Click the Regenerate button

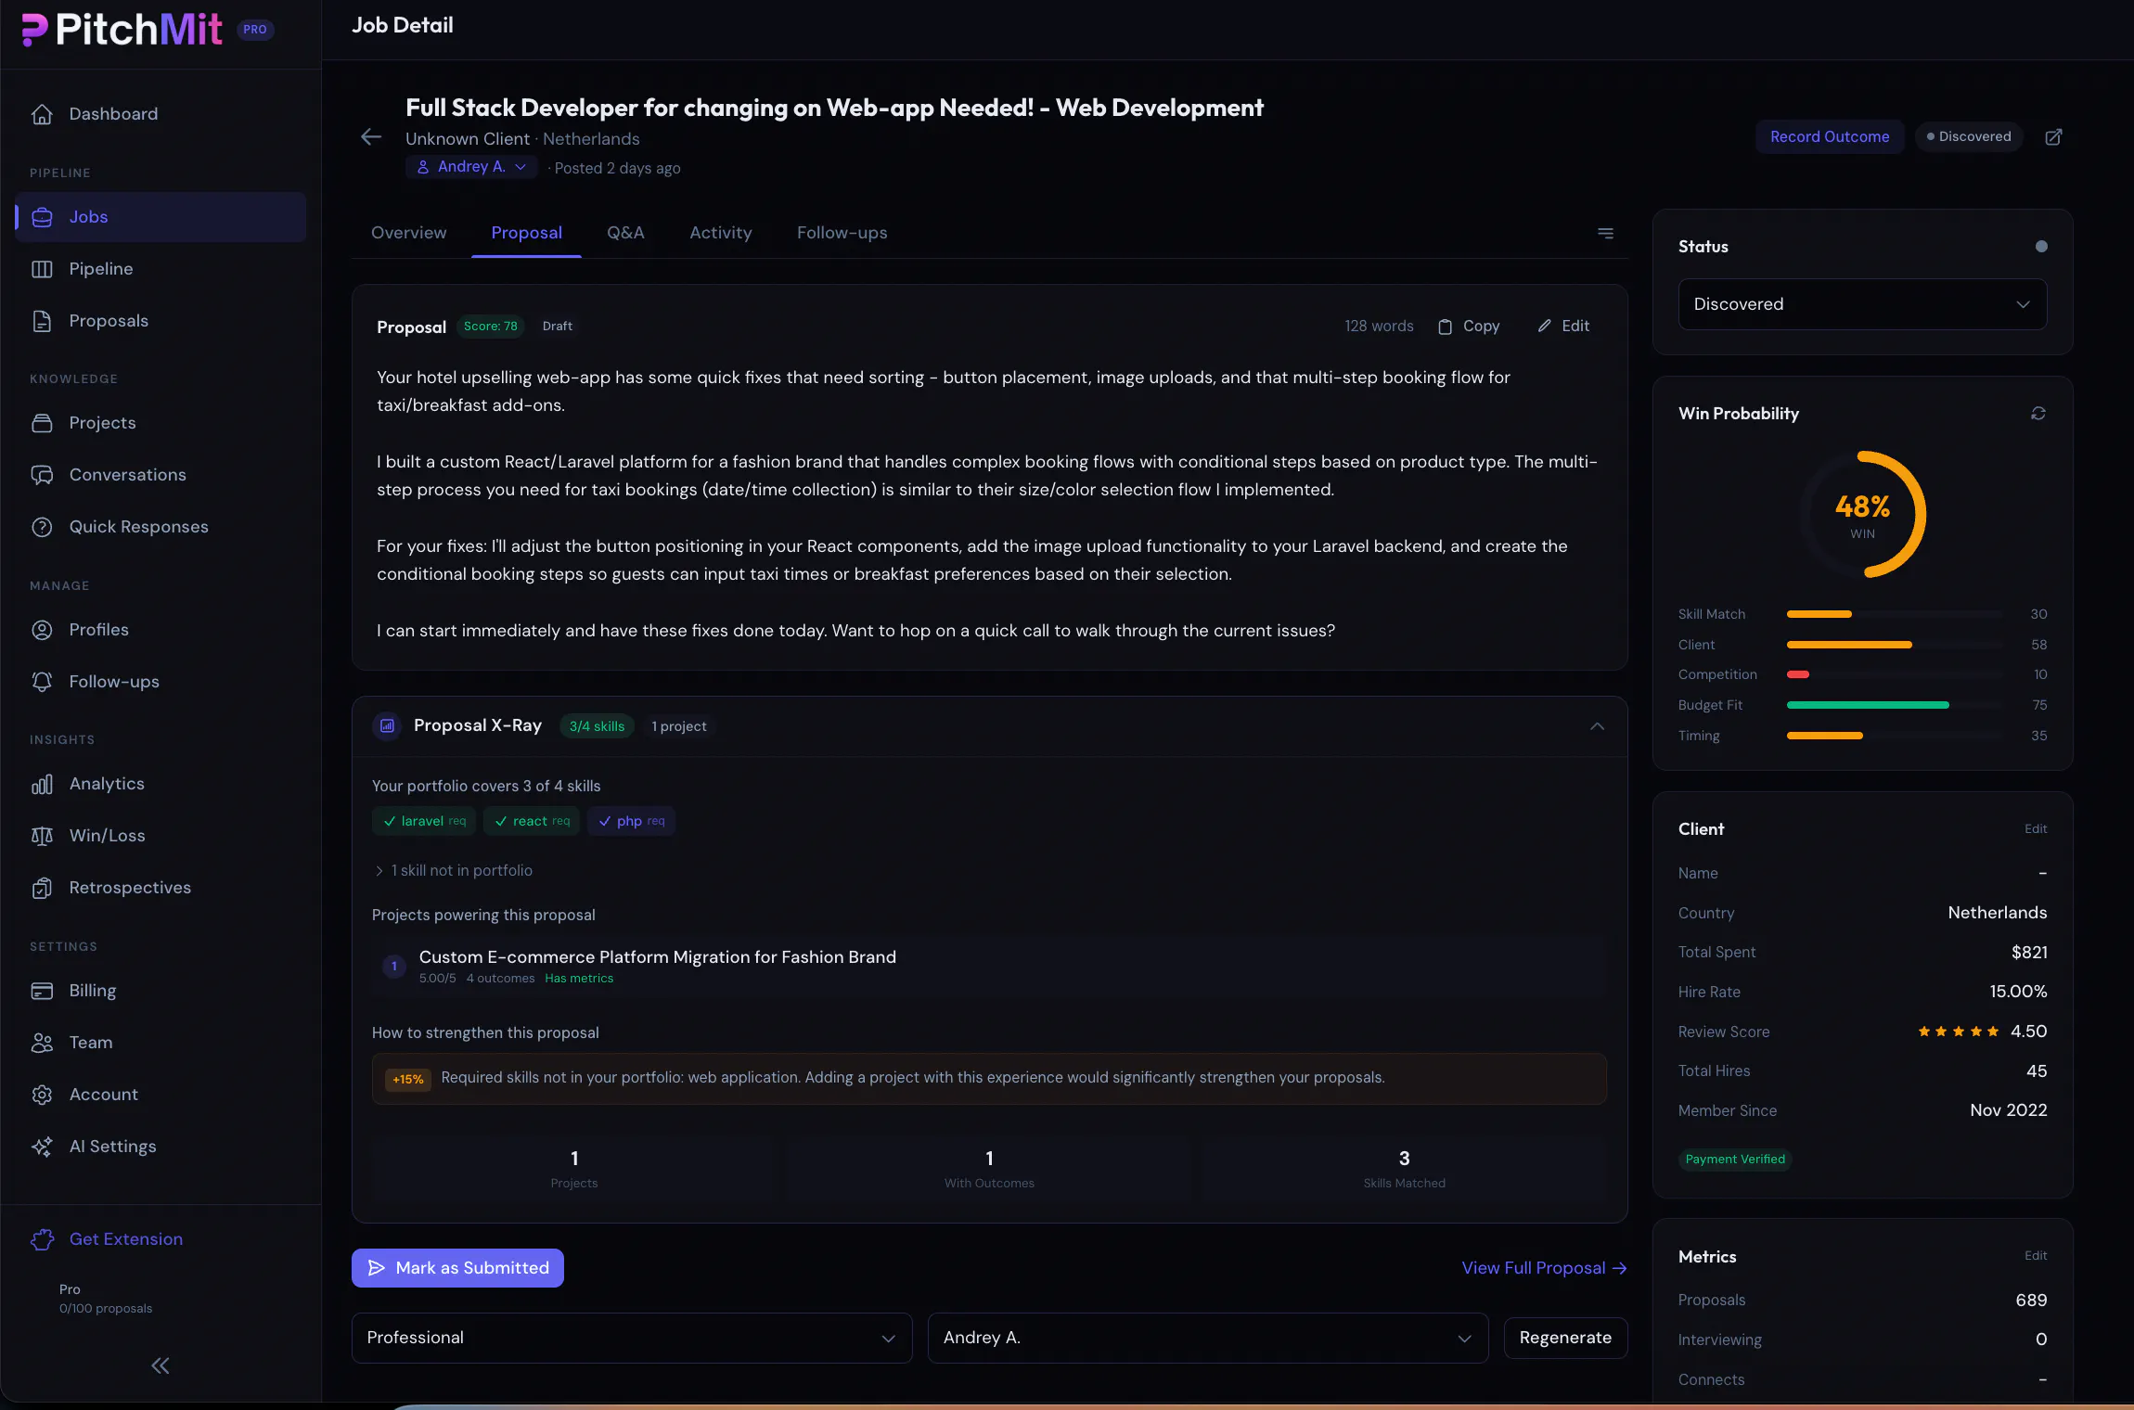coord(1565,1338)
